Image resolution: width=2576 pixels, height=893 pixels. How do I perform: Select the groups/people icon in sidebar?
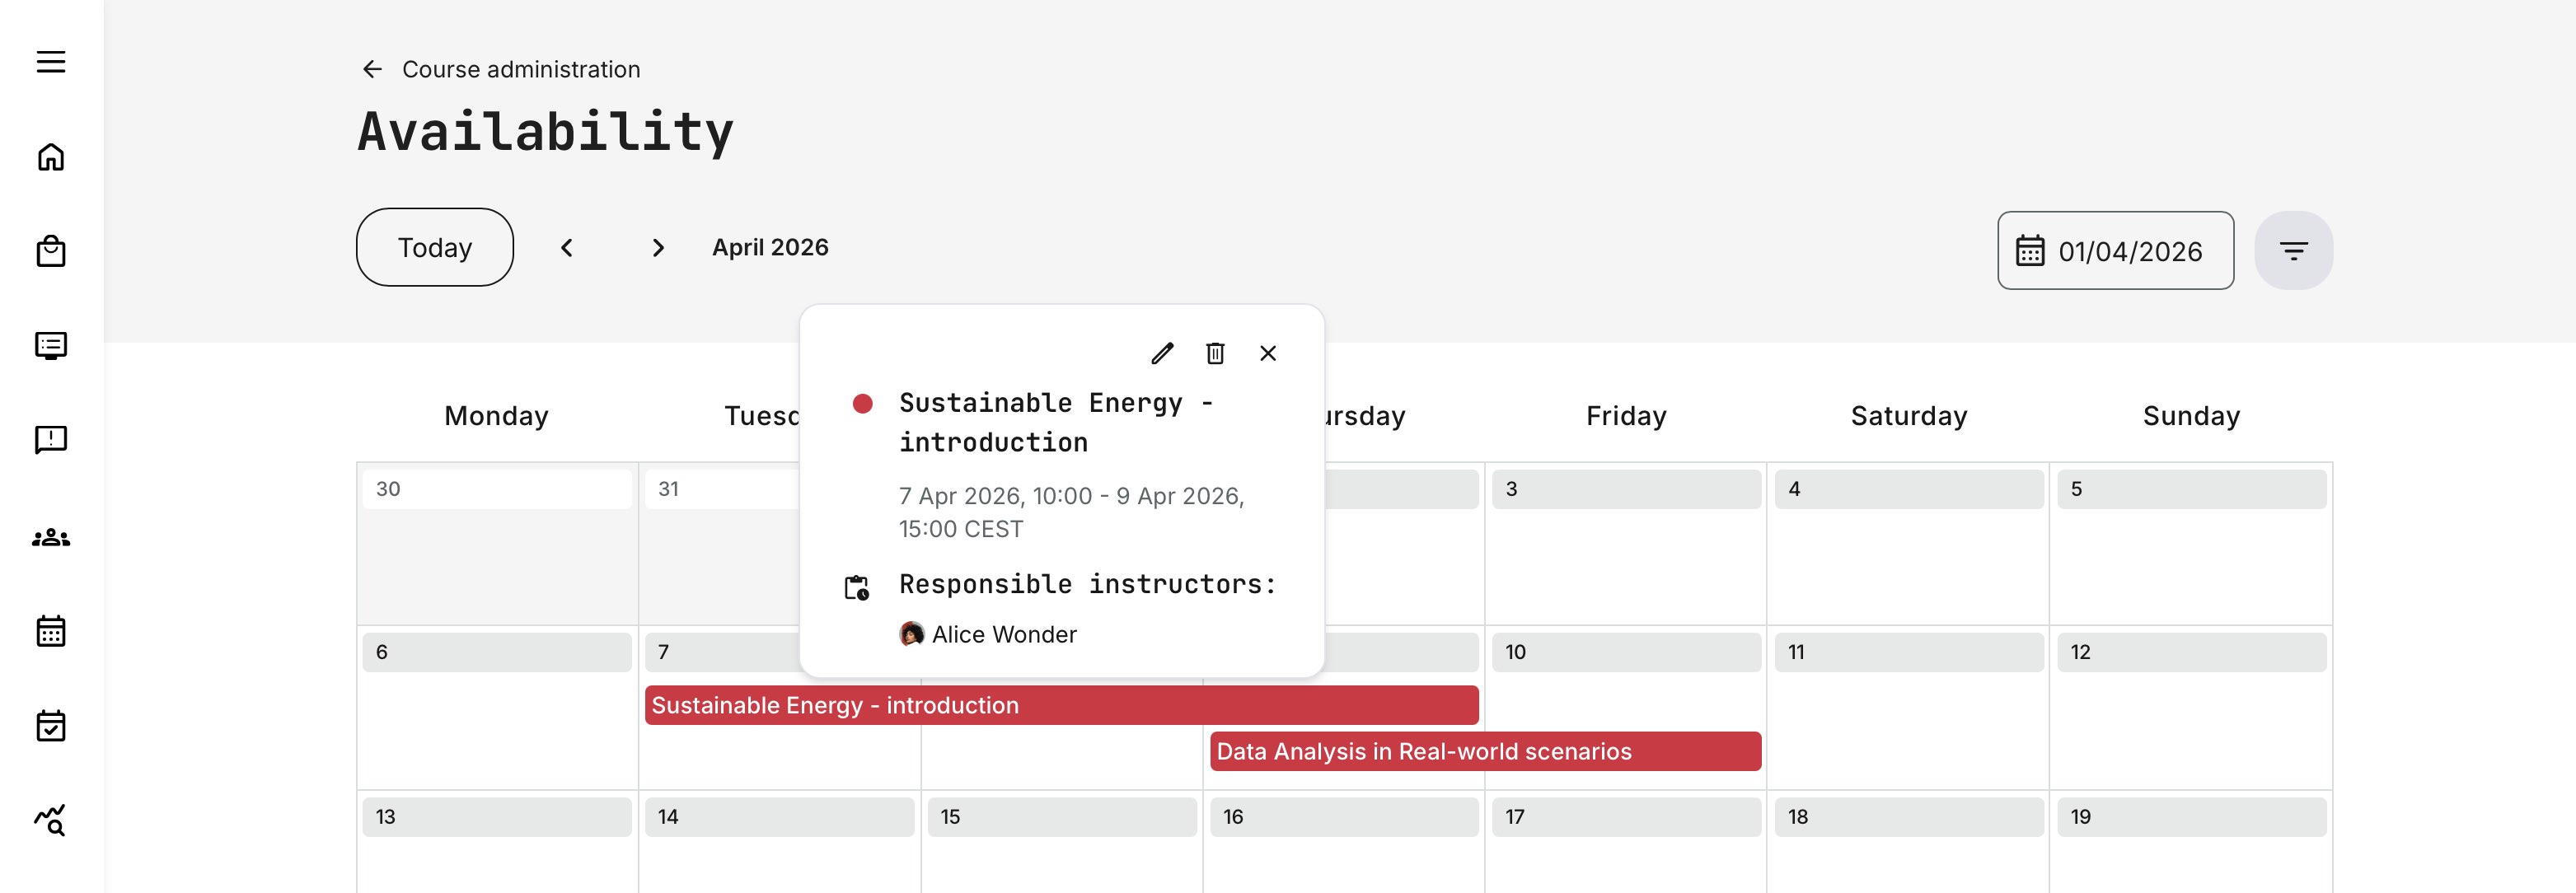[x=52, y=537]
